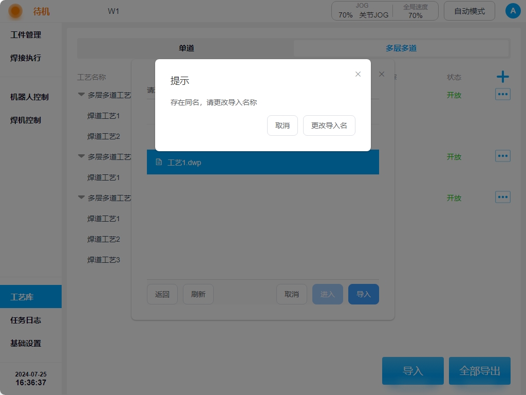Select the 工艺1.dwp file row
This screenshot has width=526, height=395.
(x=262, y=162)
